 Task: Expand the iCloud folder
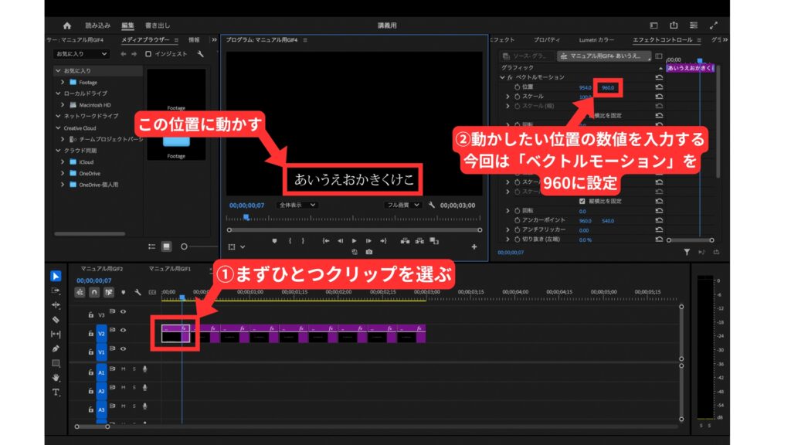click(x=63, y=162)
